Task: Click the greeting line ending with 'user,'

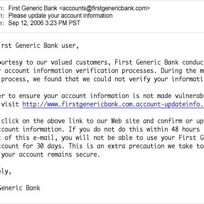Action: pos(39,46)
